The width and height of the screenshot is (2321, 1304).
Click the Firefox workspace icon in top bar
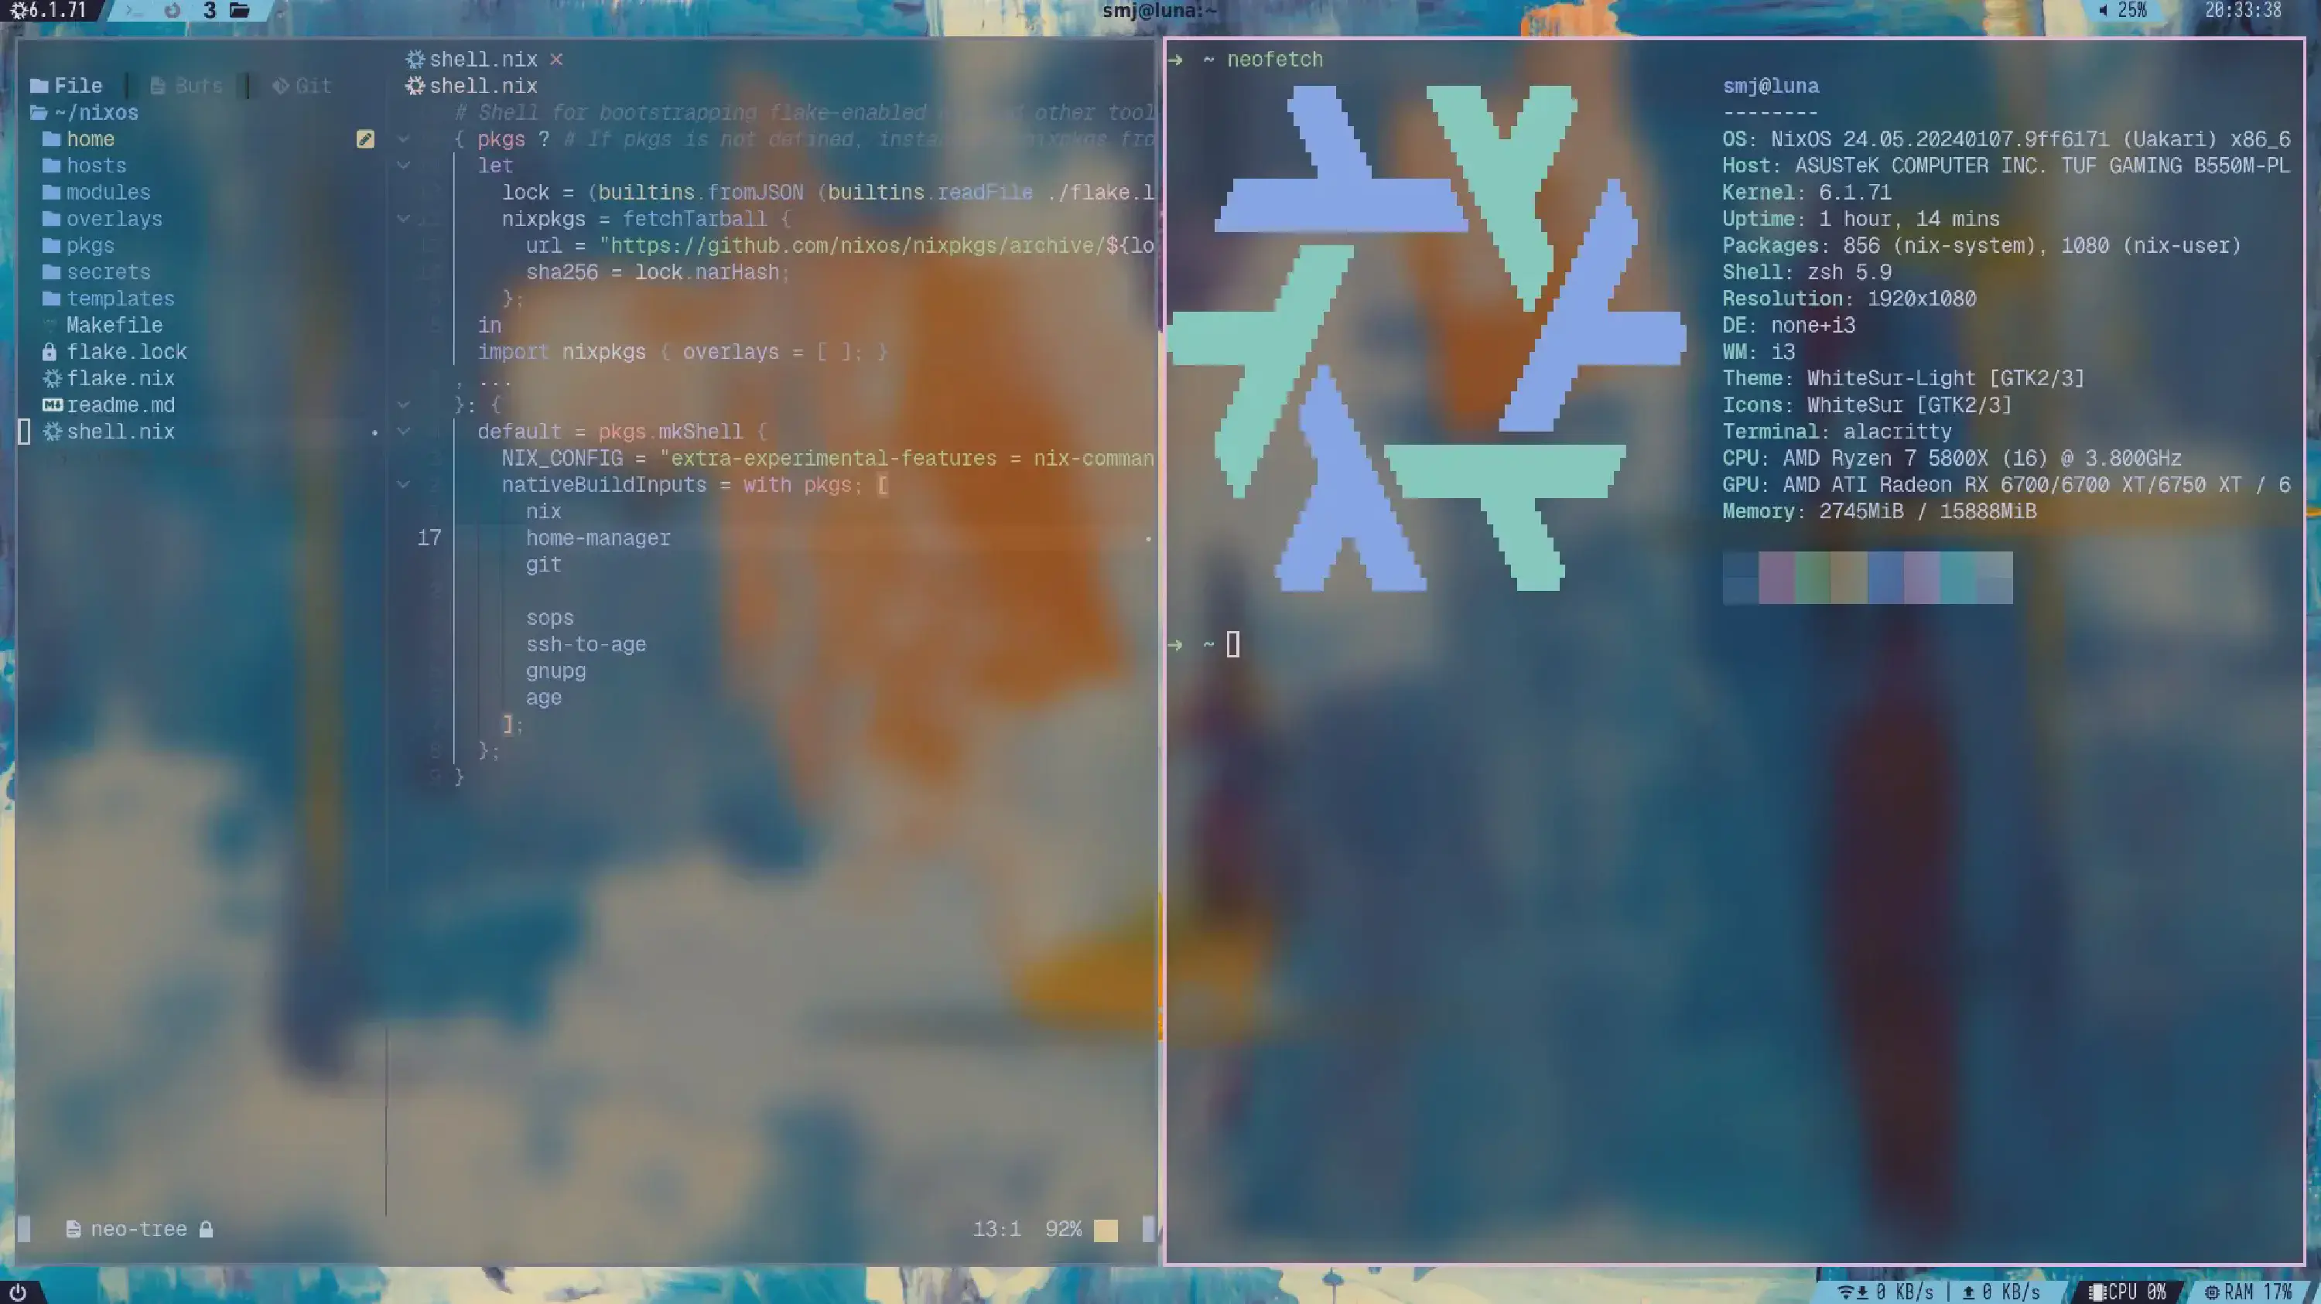point(172,10)
